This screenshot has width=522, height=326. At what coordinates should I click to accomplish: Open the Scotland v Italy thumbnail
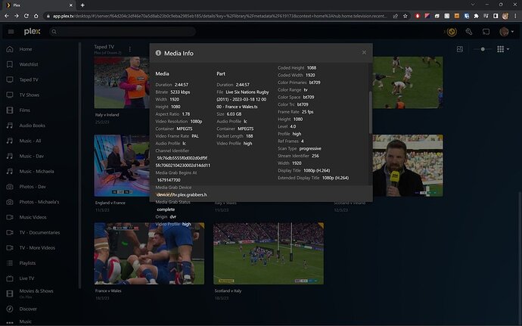269,253
